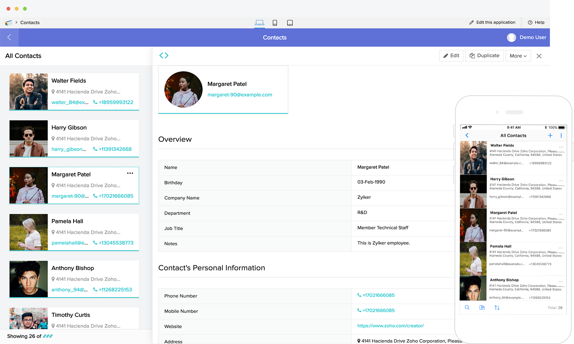Call Harry Gibson at +11391342668
This screenshot has width=574, height=344.
112,149
